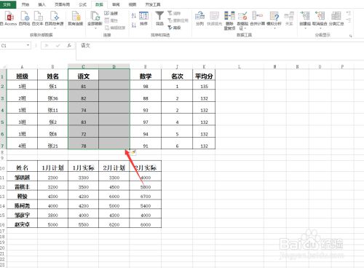Expand the What-If Analysis dropdown arrow
Viewport: 364px width, 268px height.
[x=274, y=28]
